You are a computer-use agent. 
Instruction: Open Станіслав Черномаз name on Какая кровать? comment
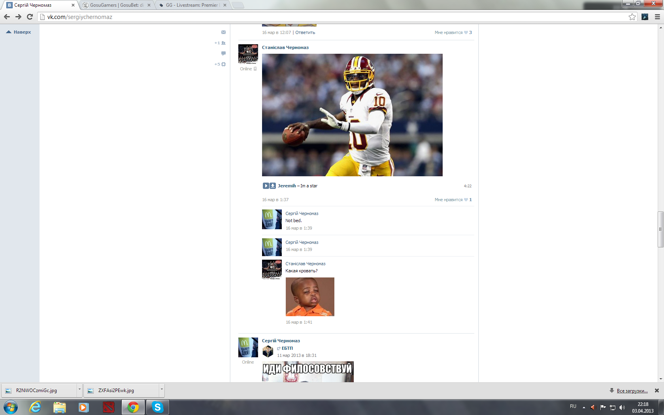click(306, 264)
